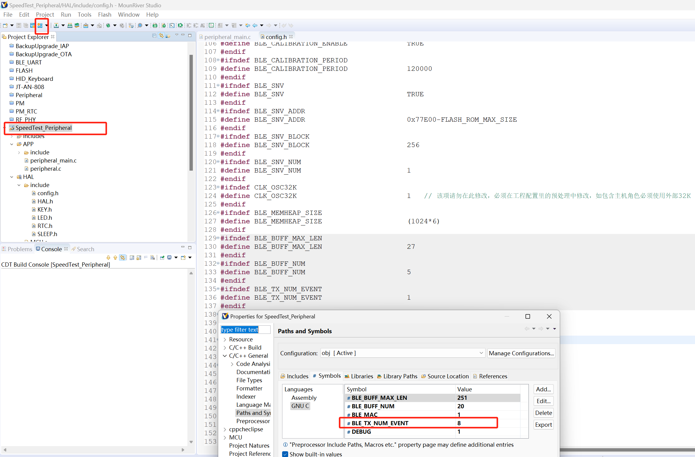Click Open Console new console icon
Screen dimensions: 695x457
click(183, 258)
